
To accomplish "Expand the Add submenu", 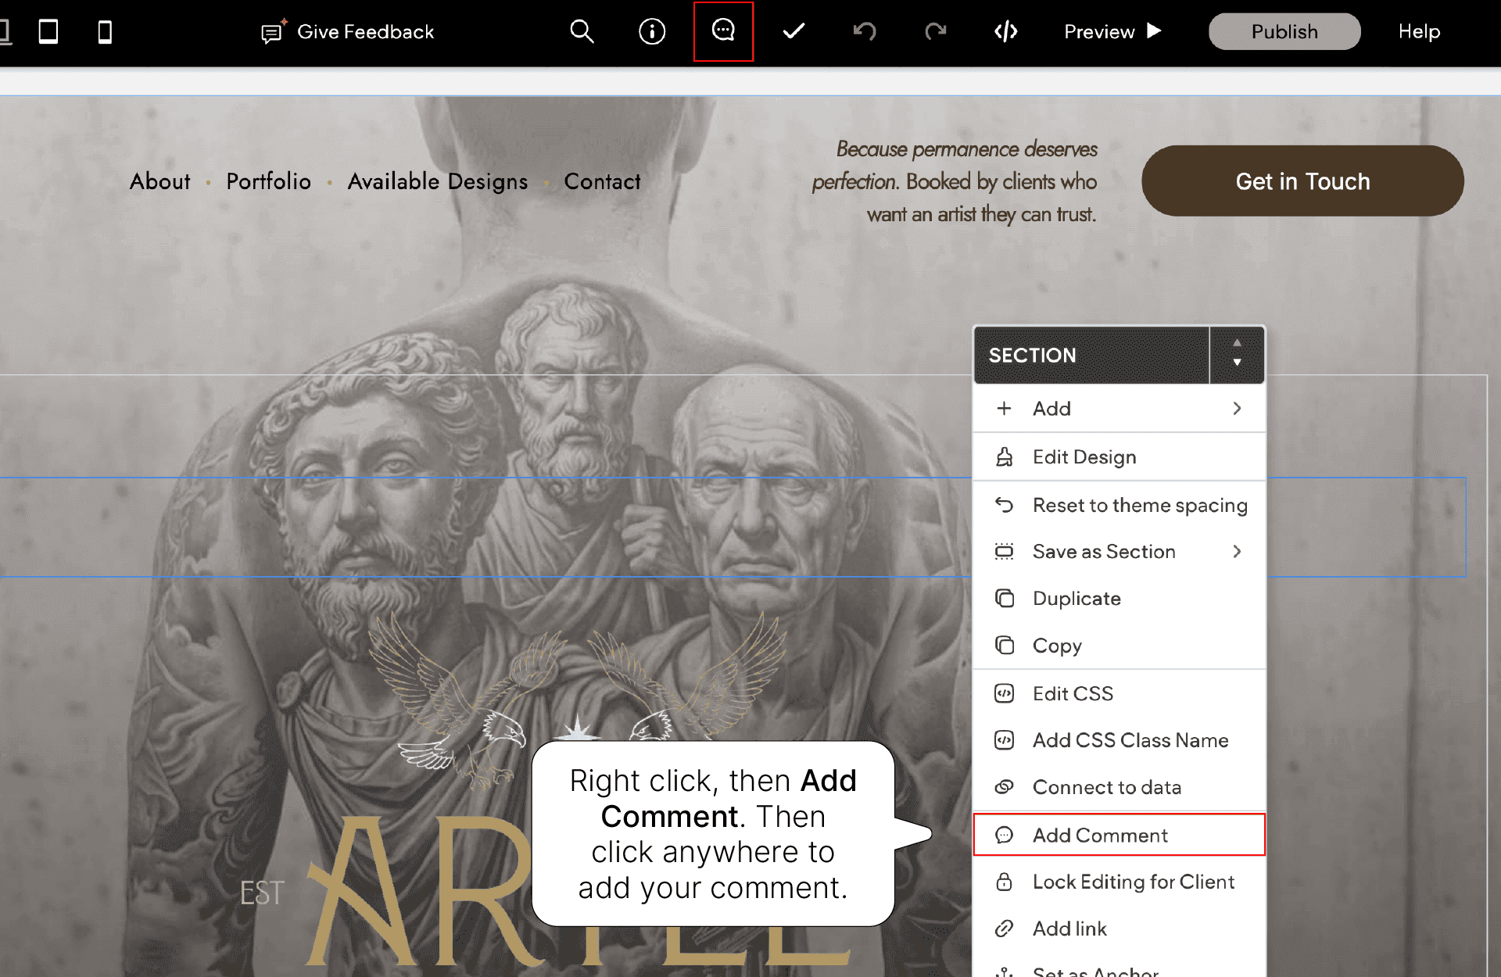I will 1119,409.
